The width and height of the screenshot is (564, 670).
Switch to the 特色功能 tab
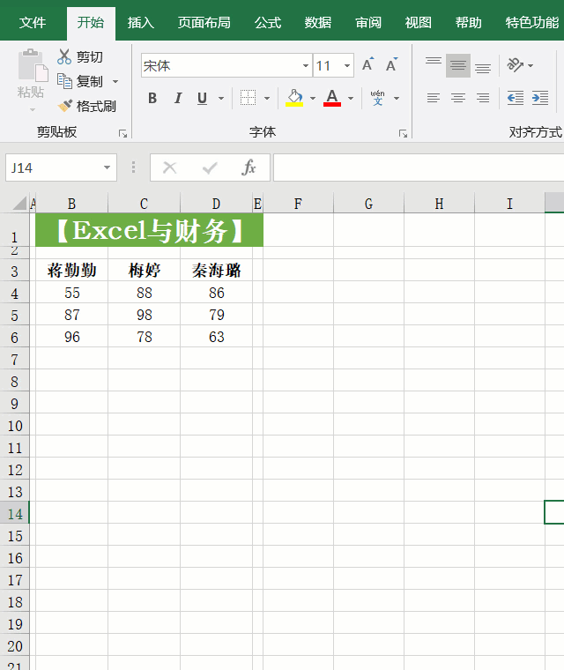(531, 22)
